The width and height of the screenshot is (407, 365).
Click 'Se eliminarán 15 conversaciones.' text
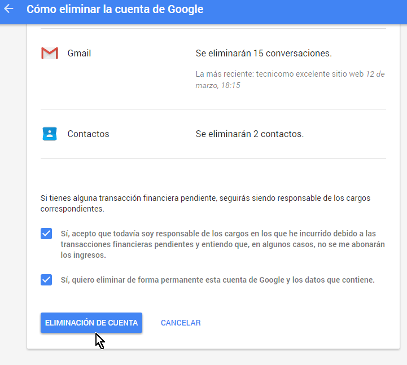pos(264,53)
